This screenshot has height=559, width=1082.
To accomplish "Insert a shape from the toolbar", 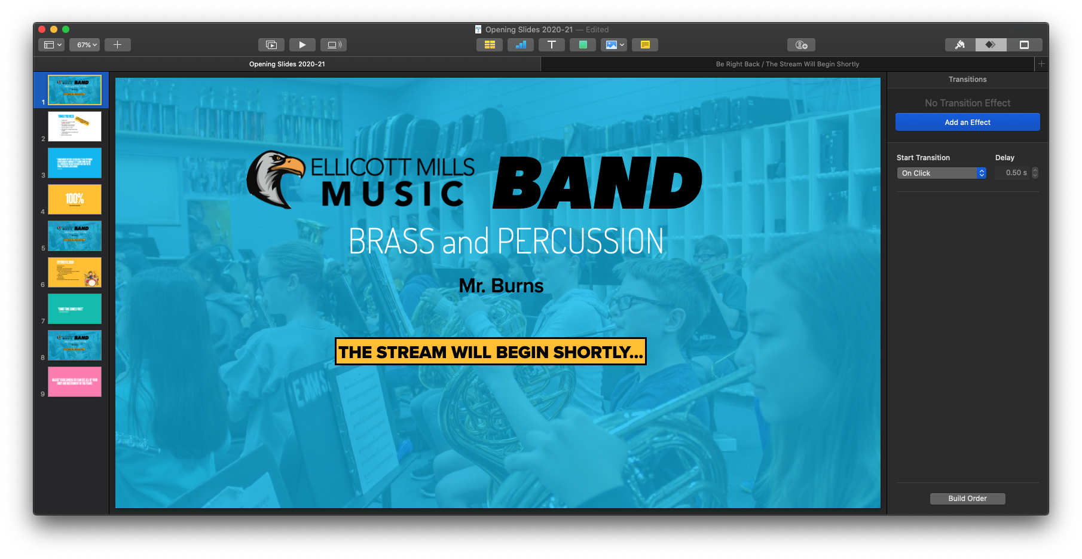I will [x=583, y=45].
